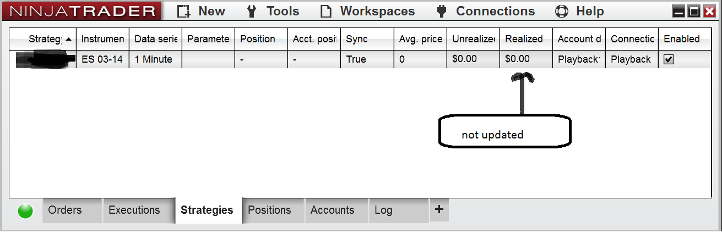
Task: Open the Accounts tab
Action: 332,210
